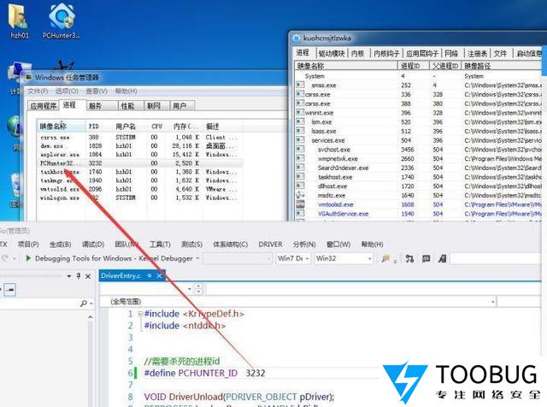
Task: Open the 测试(S) menu
Action: (x=191, y=245)
